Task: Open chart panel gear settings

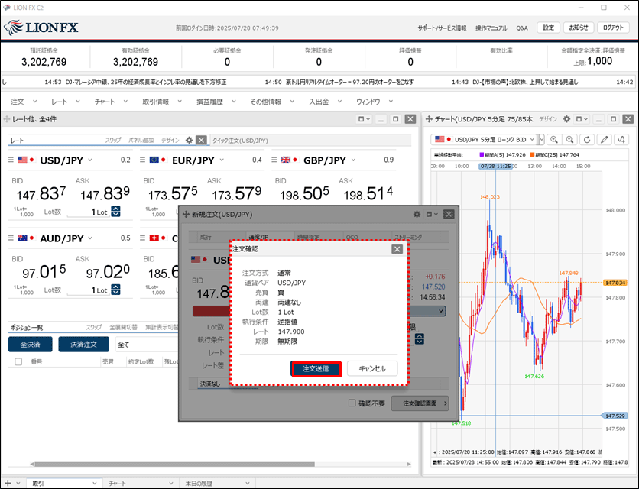Action: coord(568,119)
